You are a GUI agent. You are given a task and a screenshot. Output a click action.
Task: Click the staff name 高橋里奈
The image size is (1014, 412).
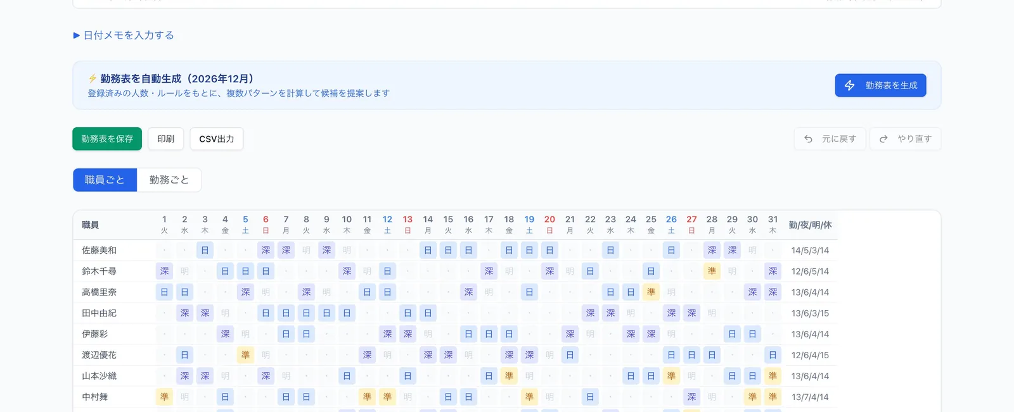click(x=99, y=292)
